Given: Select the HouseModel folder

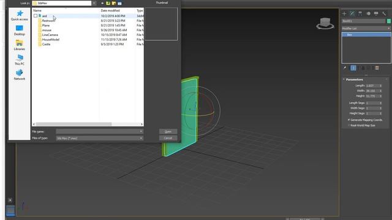Looking at the screenshot, I should pos(50,40).
